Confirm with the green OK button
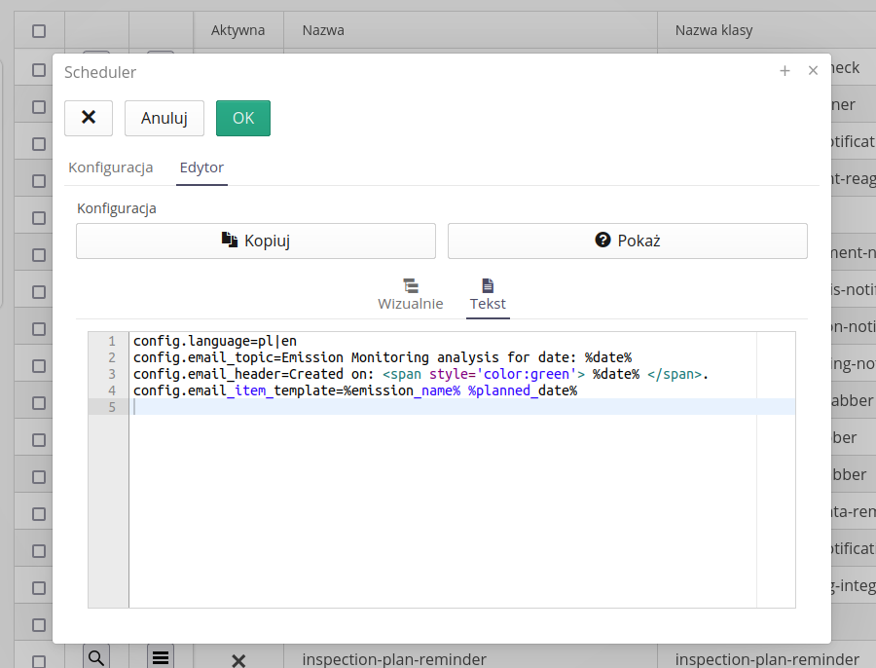The width and height of the screenshot is (876, 668). point(242,118)
